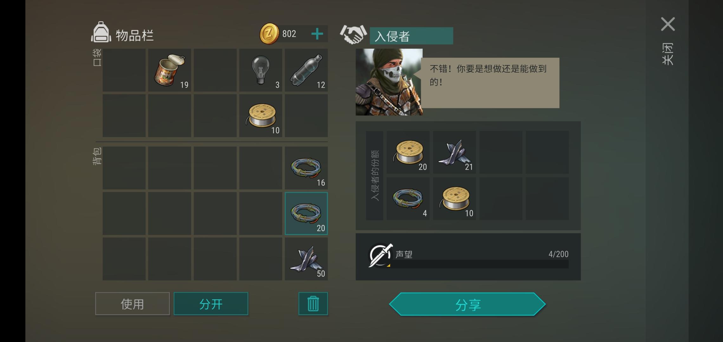This screenshot has width=723, height=342.
Task: Select the wiring coil stack of 16
Action: point(306,168)
